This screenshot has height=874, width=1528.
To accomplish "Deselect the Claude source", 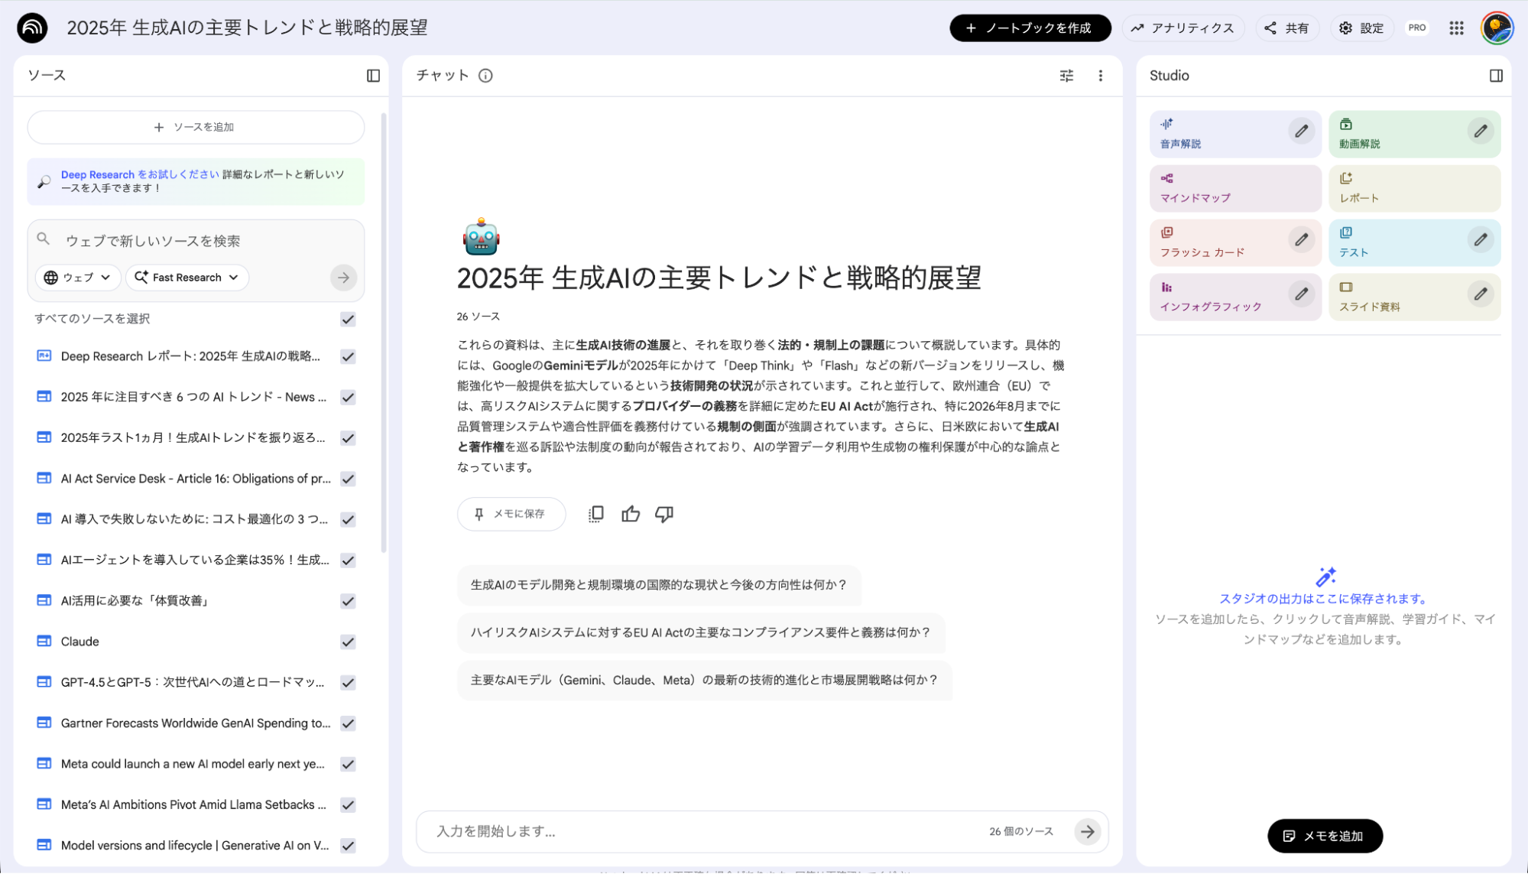I will pyautogui.click(x=348, y=642).
